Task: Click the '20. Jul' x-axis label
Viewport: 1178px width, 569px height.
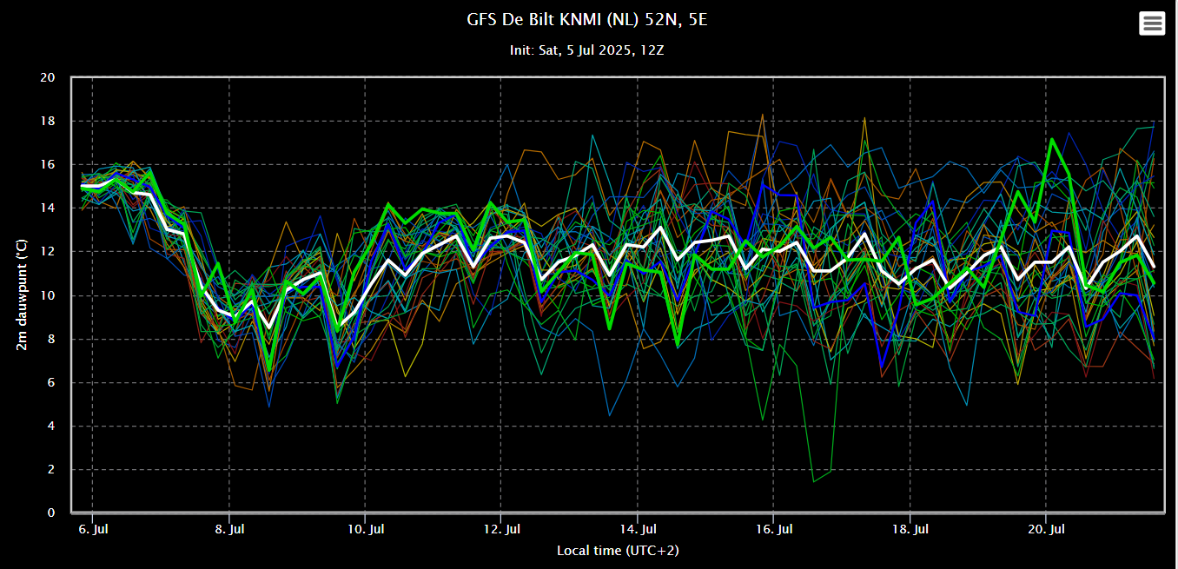Action: [x=1046, y=529]
